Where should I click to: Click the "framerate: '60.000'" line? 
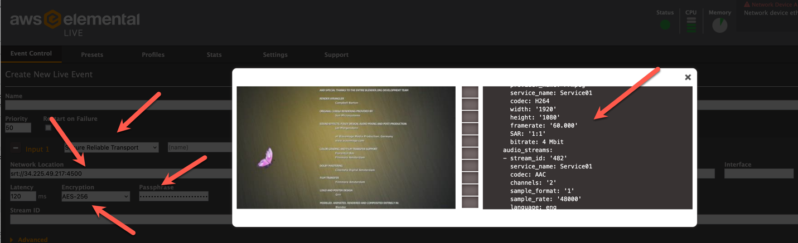(x=544, y=126)
